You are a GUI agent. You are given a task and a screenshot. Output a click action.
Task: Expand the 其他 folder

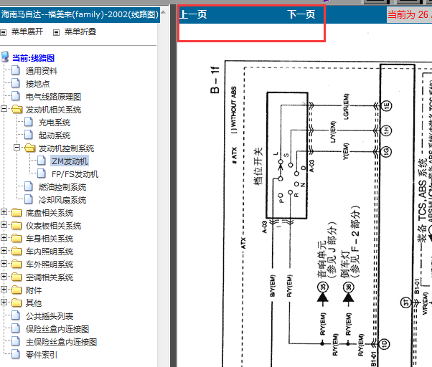(x=4, y=302)
